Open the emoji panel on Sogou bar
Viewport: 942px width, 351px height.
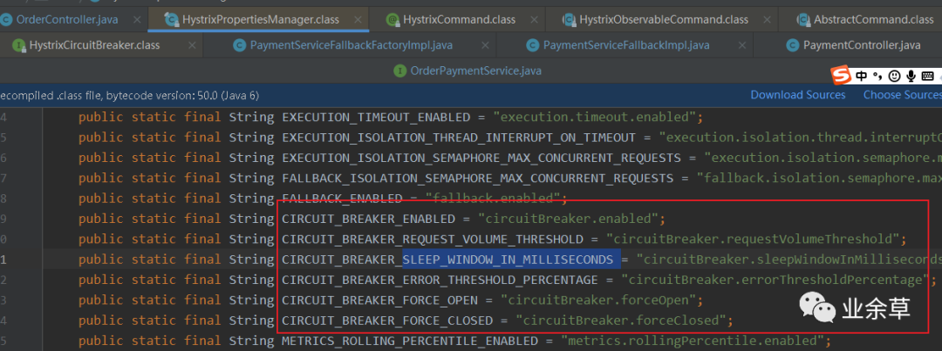click(894, 76)
